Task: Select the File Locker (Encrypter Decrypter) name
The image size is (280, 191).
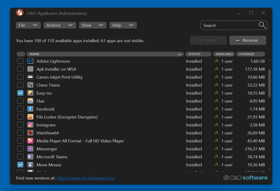Action: pyautogui.click(x=67, y=117)
